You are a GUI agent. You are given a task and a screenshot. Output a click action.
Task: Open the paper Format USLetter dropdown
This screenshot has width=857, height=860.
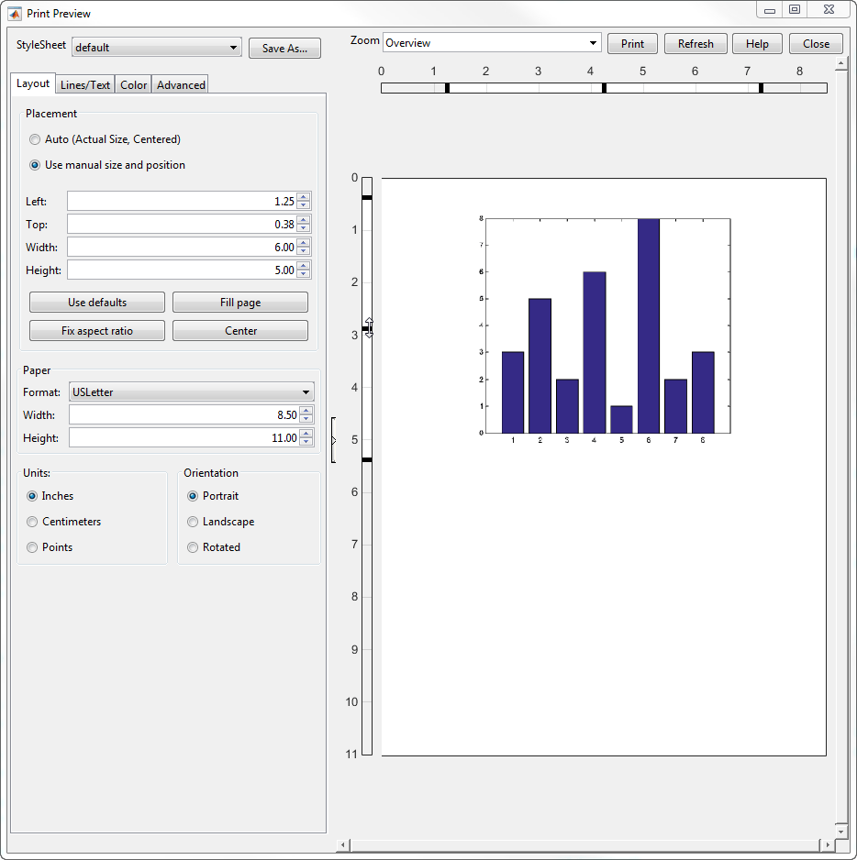[x=192, y=392]
